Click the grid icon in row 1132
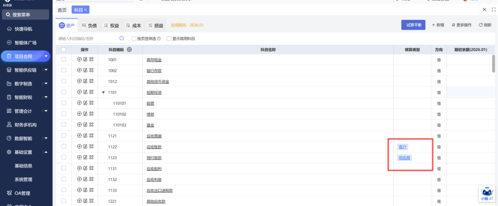498x206 pixels. point(91,179)
